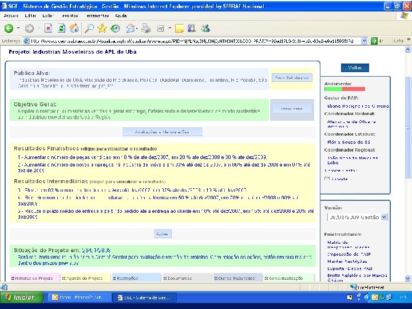
Task: Click Coordenador Estadual name Flávia Souza de Sá
Action: point(348,142)
